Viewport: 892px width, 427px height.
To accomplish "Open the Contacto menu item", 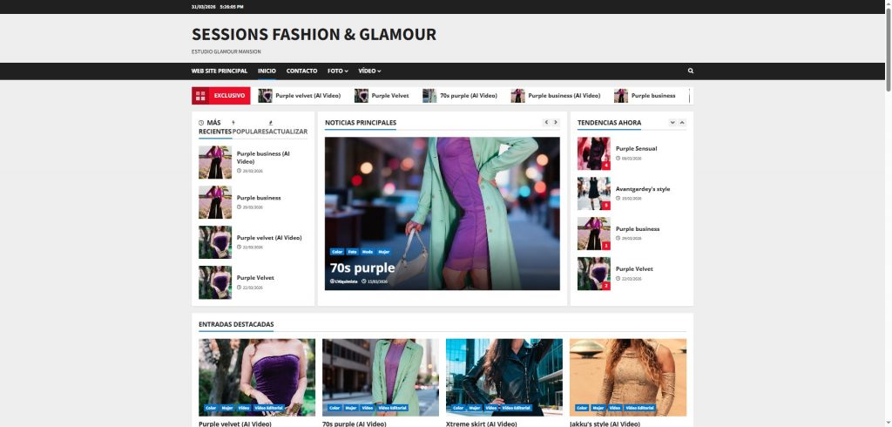I will [301, 71].
